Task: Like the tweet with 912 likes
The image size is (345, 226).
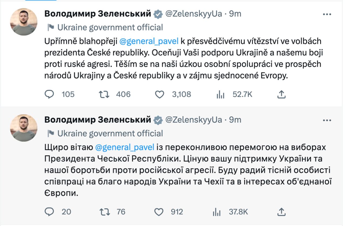Action: tap(160, 212)
